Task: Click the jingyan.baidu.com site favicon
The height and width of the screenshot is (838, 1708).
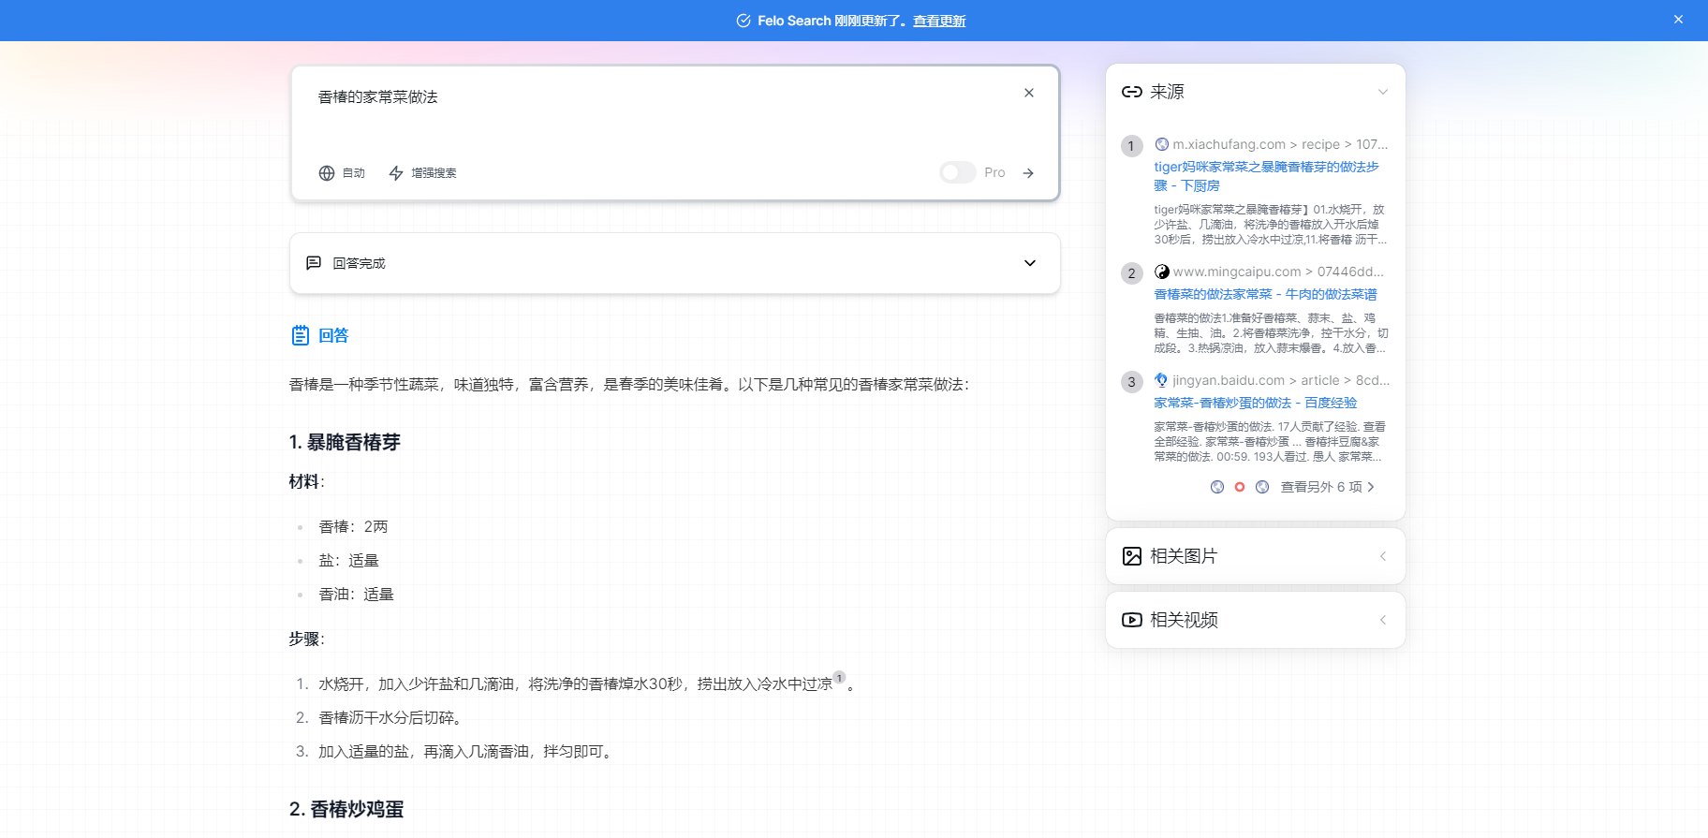Action: click(1161, 380)
